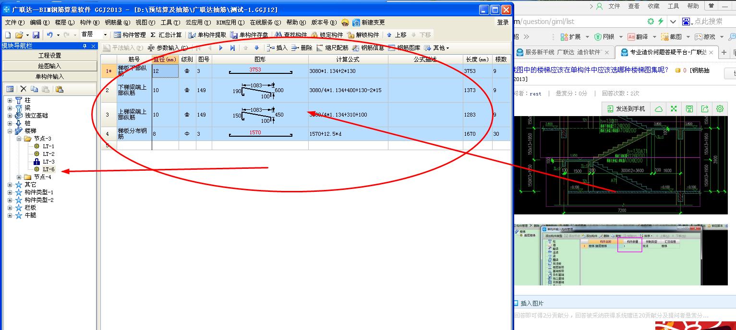
Task: Click component list icon in navigation panel
Action: (x=10, y=89)
